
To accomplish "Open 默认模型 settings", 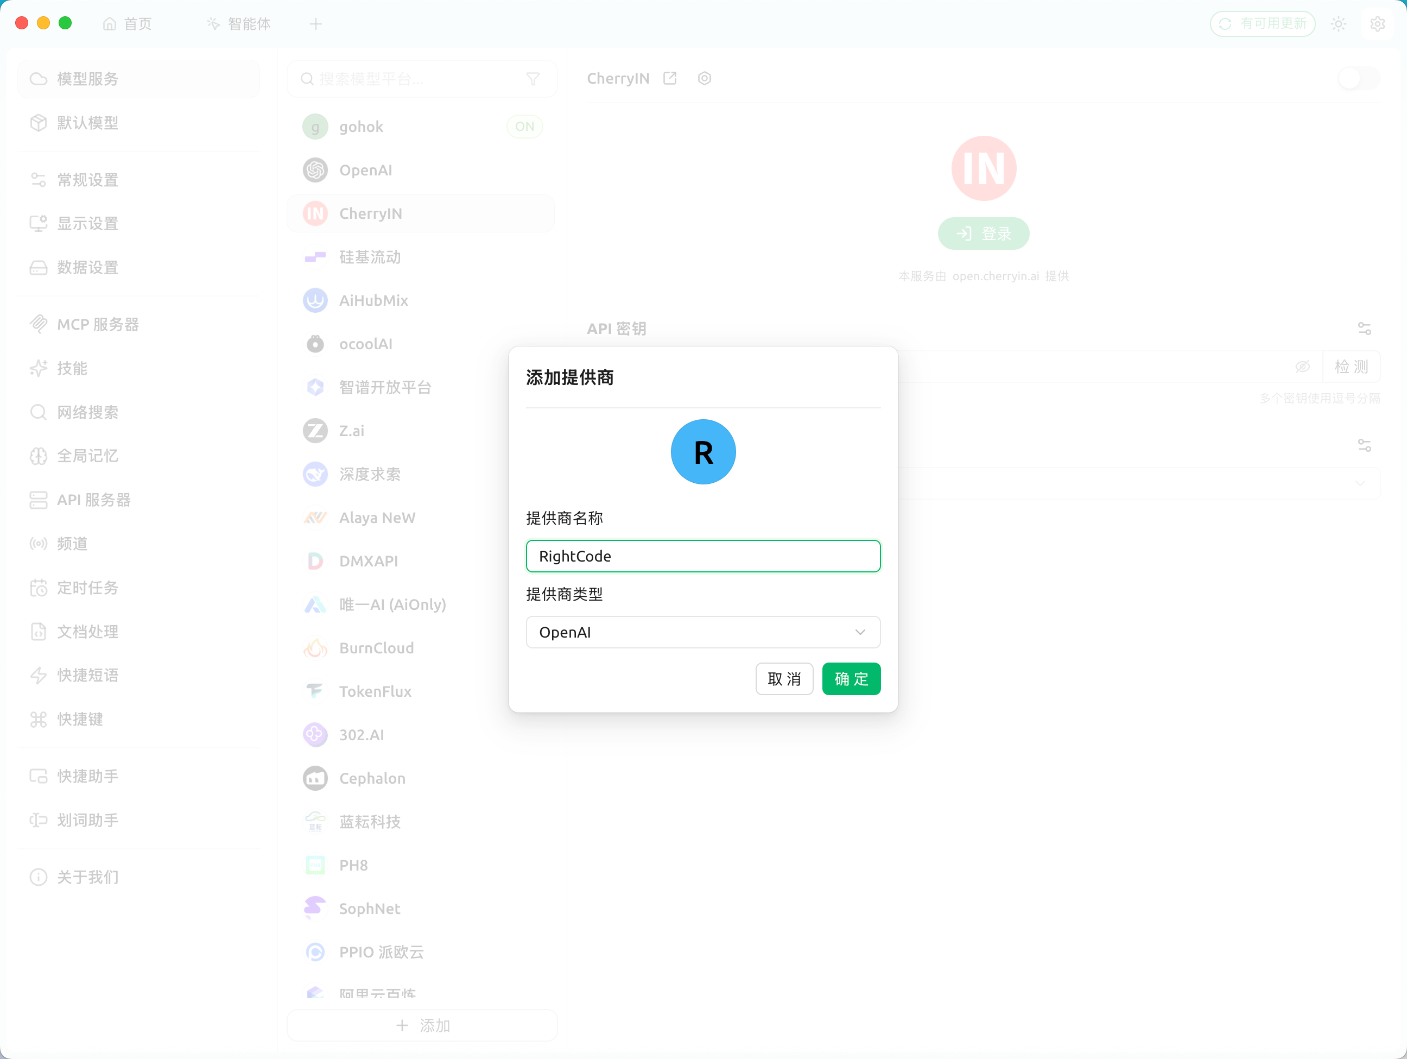I will pos(138,123).
